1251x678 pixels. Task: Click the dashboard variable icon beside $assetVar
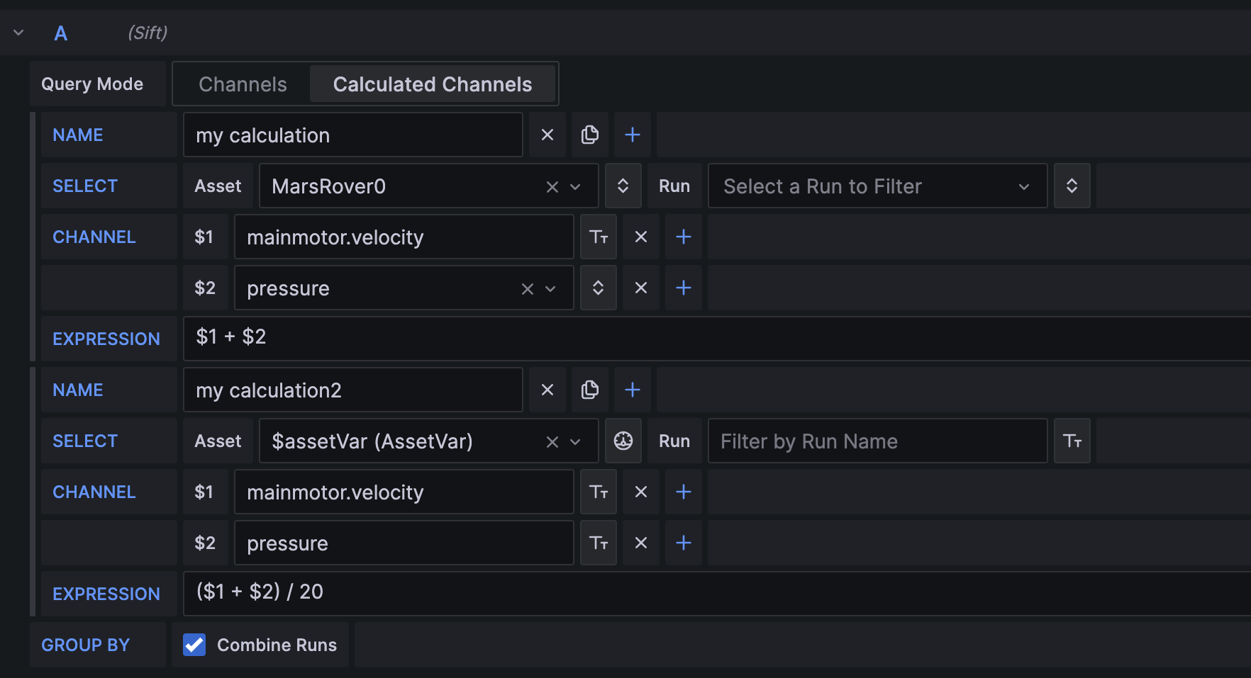coord(623,441)
